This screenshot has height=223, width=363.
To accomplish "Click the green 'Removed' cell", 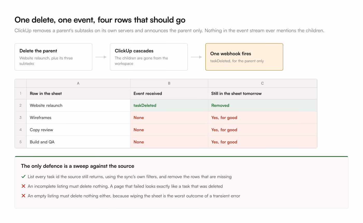I will tap(262, 105).
